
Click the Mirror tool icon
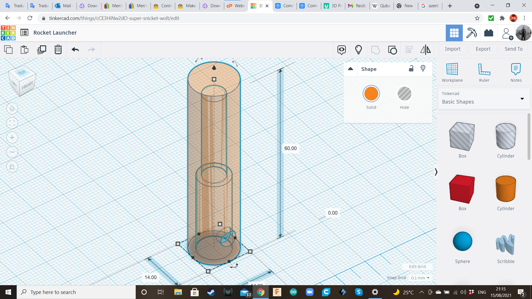pyautogui.click(x=425, y=49)
